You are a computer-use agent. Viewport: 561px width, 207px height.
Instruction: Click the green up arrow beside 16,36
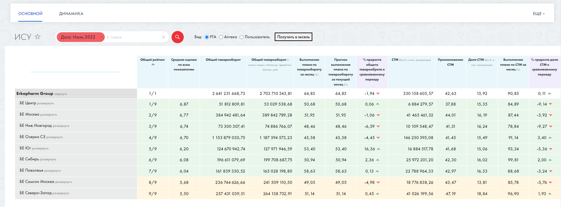click(x=378, y=149)
